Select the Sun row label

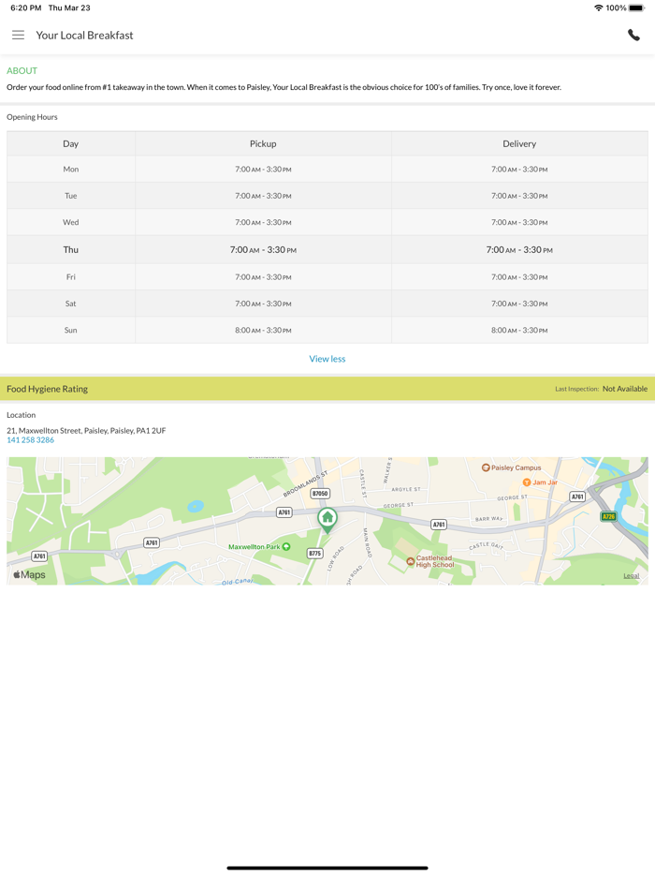(71, 330)
